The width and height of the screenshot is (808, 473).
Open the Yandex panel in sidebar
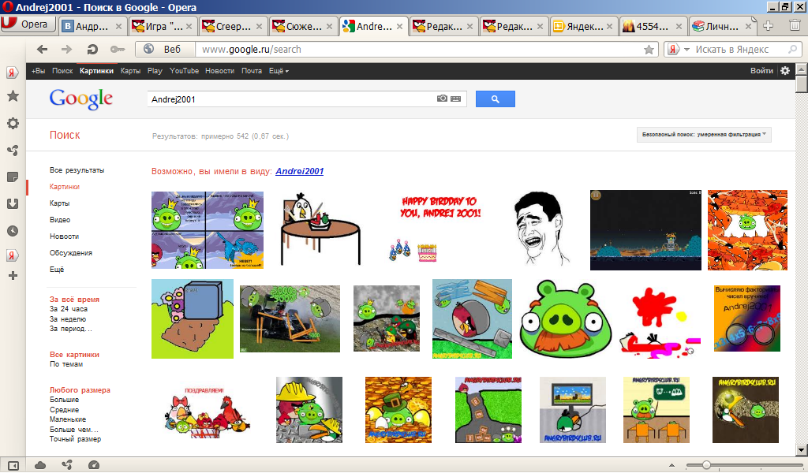pyautogui.click(x=13, y=72)
